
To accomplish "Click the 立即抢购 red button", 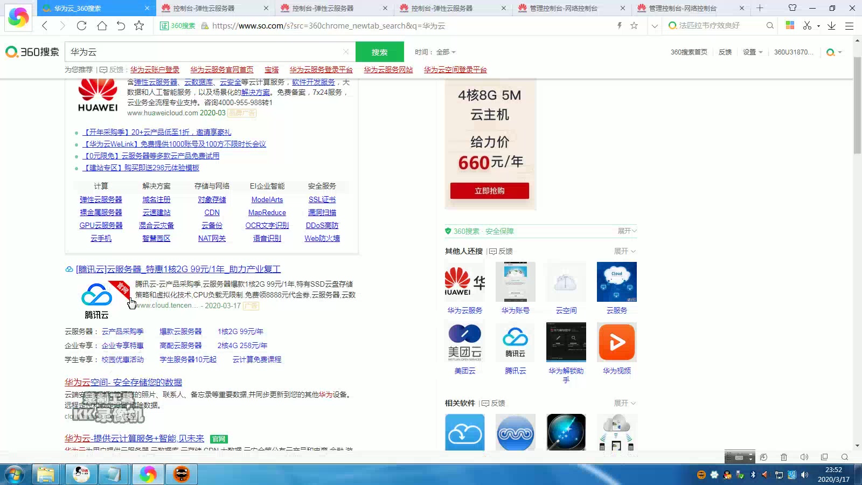I will (x=490, y=191).
